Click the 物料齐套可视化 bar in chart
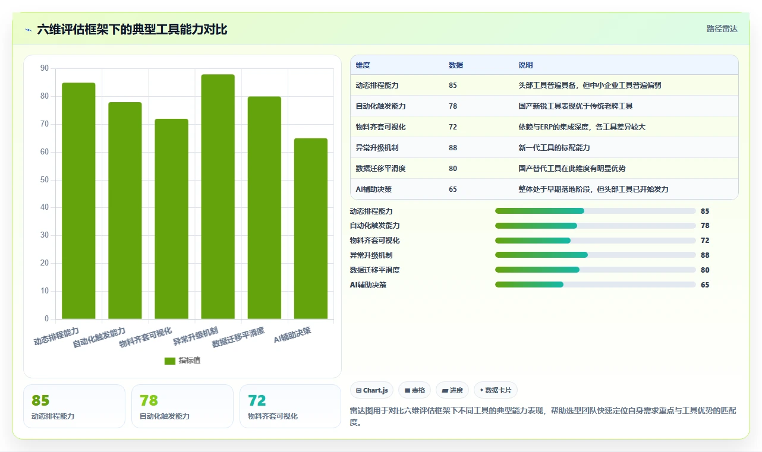The width and height of the screenshot is (762, 452). coord(171,219)
